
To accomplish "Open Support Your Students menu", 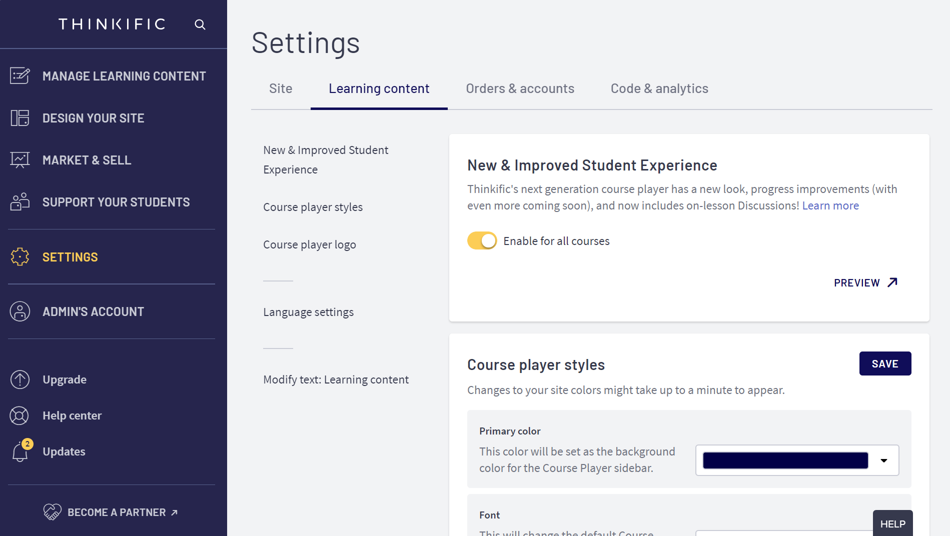I will (x=116, y=202).
